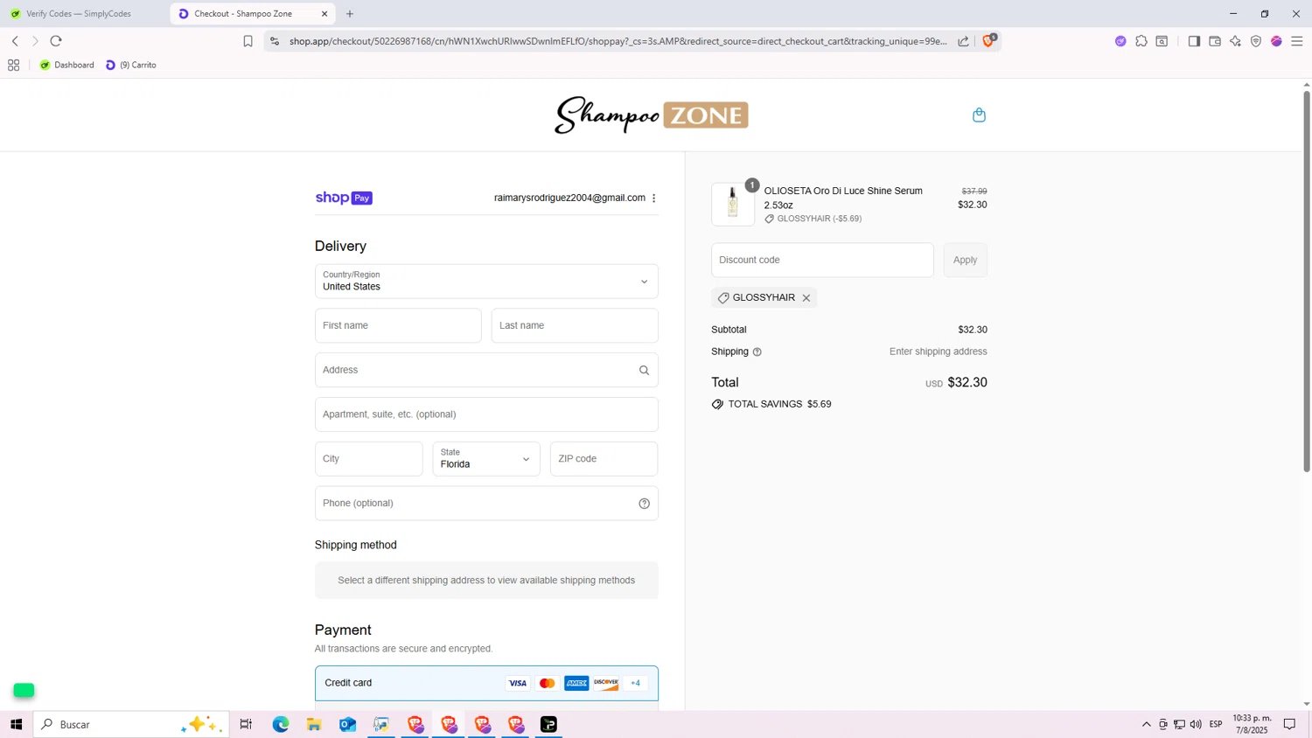Open the Windows Start menu
This screenshot has width=1312, height=738.
pos(16,724)
